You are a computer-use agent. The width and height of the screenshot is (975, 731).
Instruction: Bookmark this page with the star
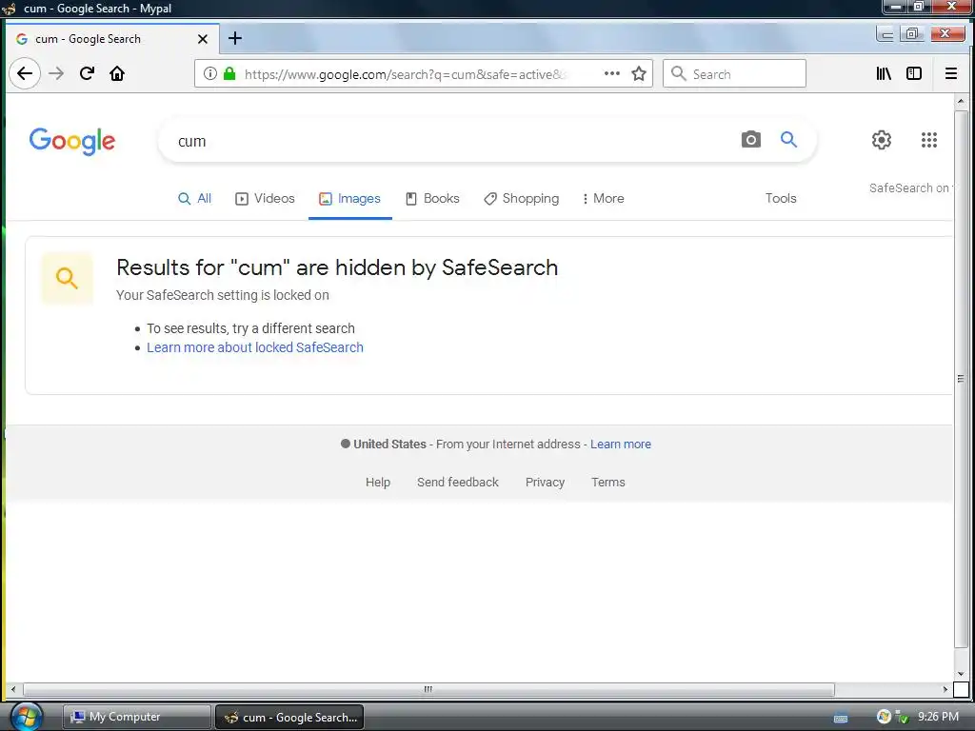(639, 73)
